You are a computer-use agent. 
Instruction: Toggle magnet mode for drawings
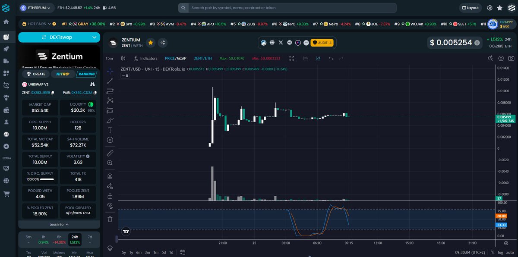110,176
